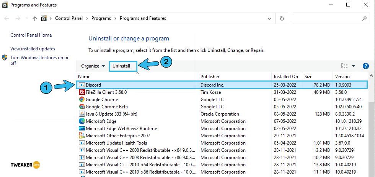This screenshot has width=375, height=177.
Task: Select Microsoft Office Enterprise 2007 name
Action: point(118,136)
